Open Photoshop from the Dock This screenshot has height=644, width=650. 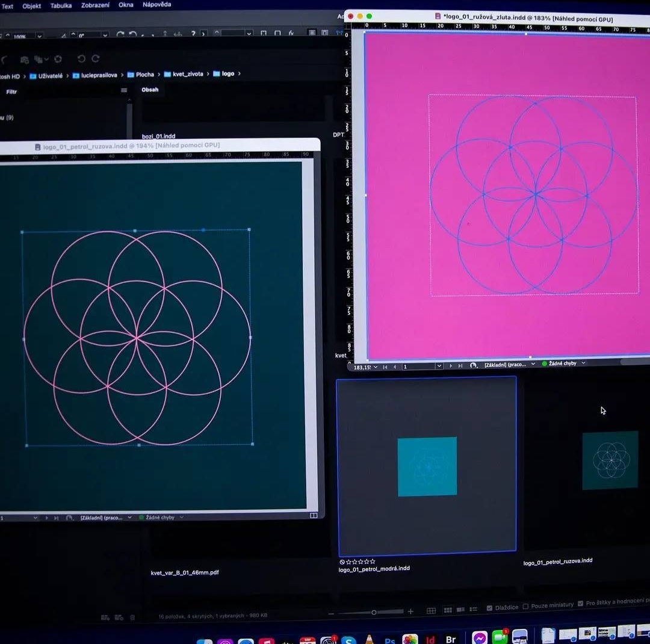point(389,640)
